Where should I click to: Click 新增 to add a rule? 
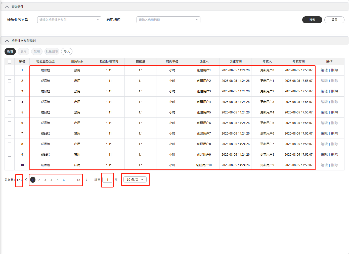(x=10, y=51)
